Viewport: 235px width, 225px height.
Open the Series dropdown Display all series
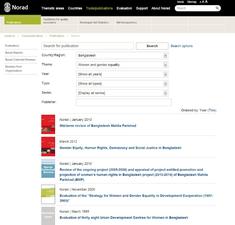pyautogui.click(x=122, y=93)
